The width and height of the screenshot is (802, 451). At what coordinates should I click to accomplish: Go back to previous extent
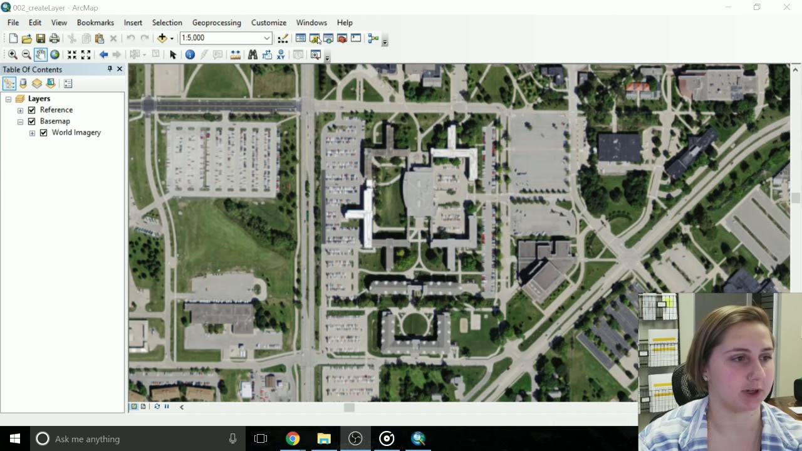click(103, 54)
